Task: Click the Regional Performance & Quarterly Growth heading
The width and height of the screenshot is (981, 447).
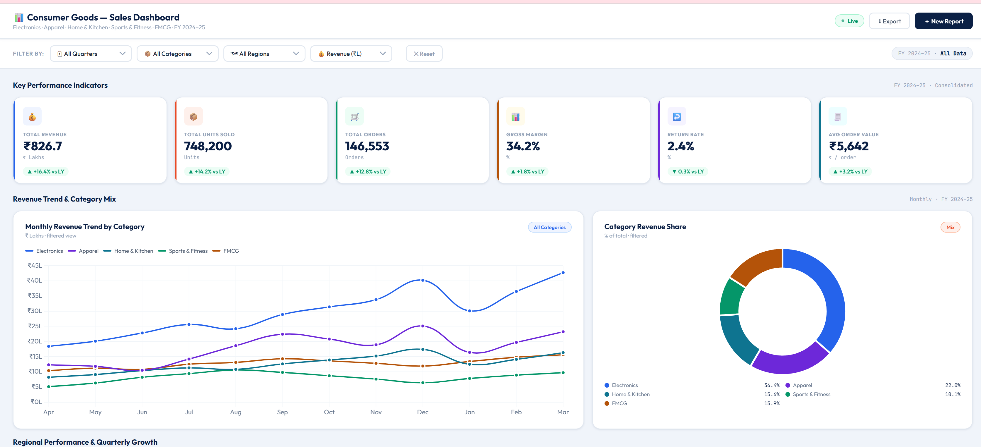Action: (85, 442)
